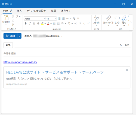Toggle subscript formatting

[x=84, y=24]
